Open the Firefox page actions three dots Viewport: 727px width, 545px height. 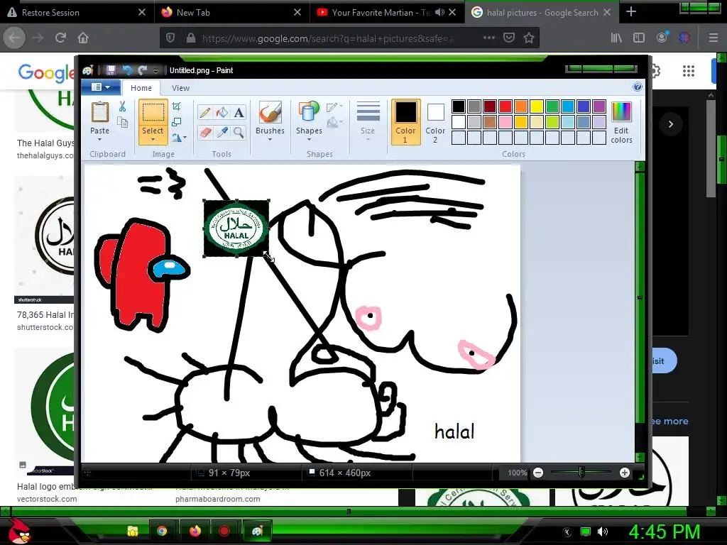coord(488,38)
